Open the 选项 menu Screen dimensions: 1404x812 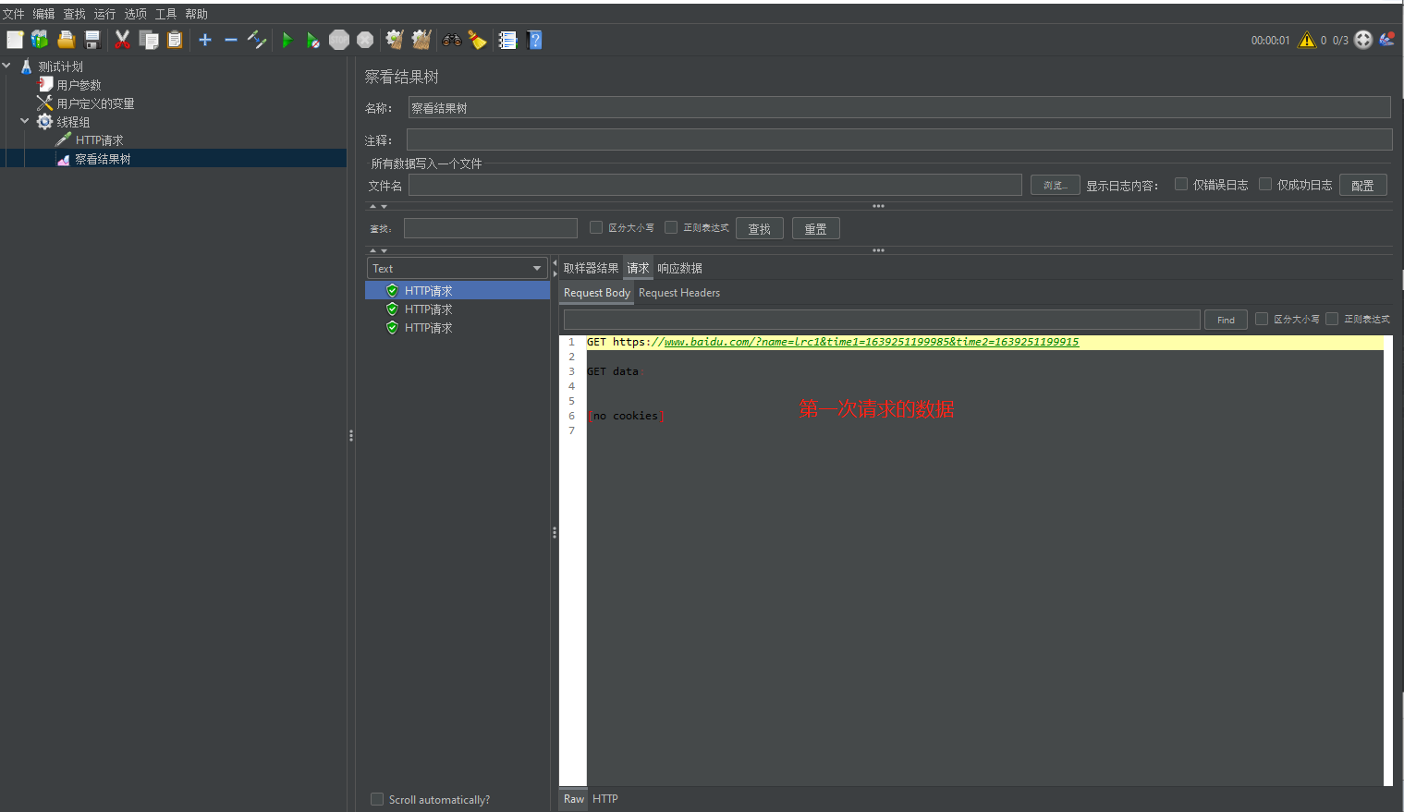pyautogui.click(x=136, y=14)
